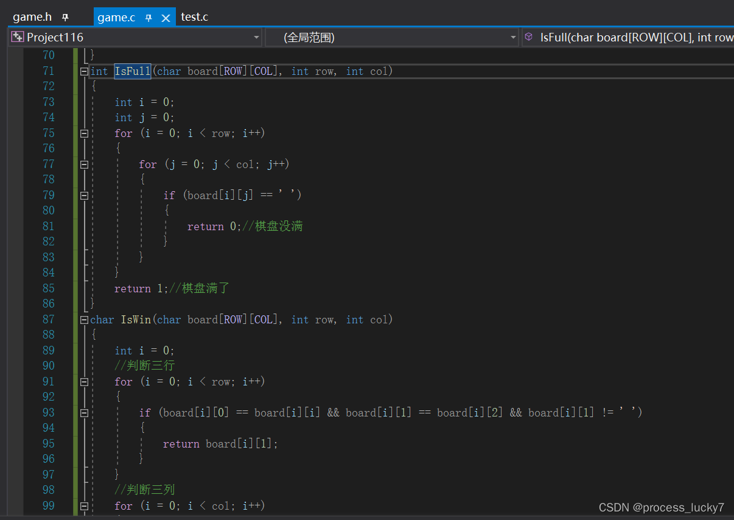Click the comment 判断三列 on line 98
Image resolution: width=734 pixels, height=520 pixels.
pos(144,490)
